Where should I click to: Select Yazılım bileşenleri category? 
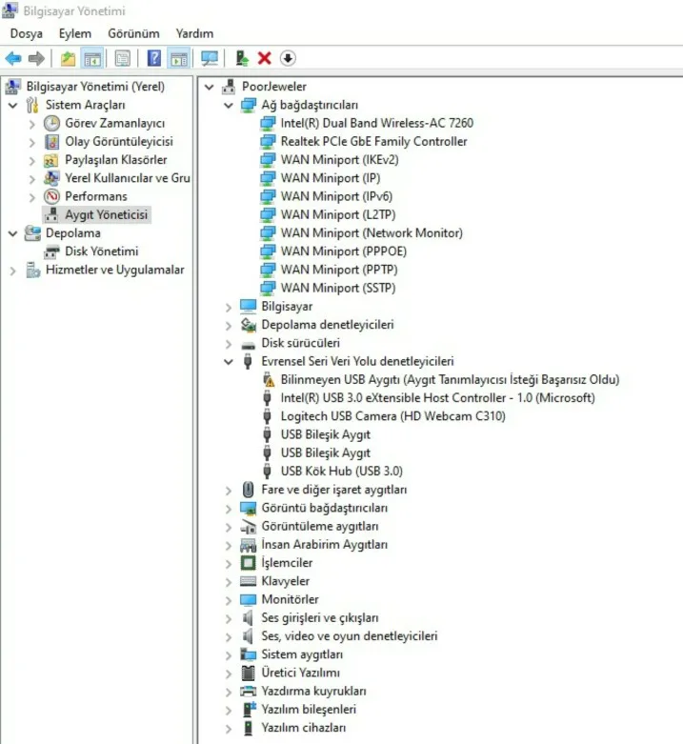(309, 710)
